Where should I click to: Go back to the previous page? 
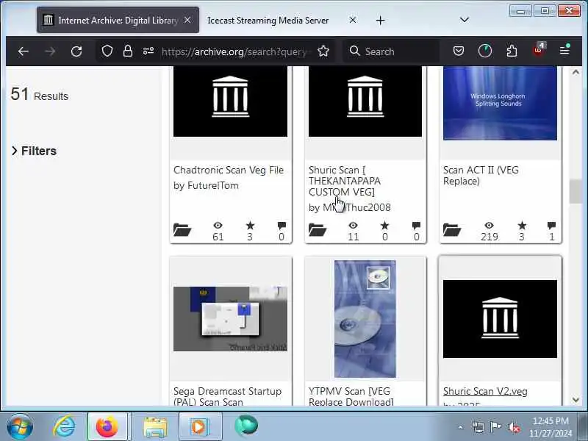[24, 51]
